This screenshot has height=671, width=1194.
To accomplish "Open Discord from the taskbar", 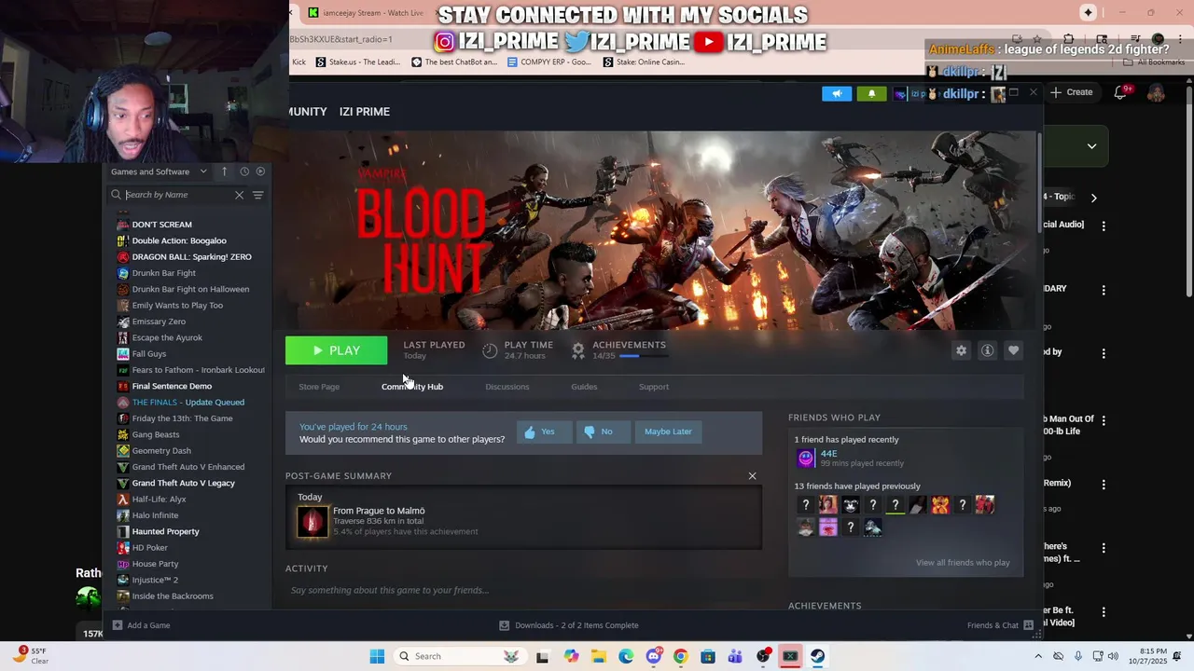I will [654, 656].
